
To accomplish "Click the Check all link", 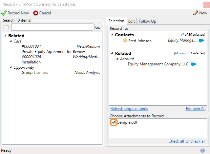I will (x=176, y=141).
